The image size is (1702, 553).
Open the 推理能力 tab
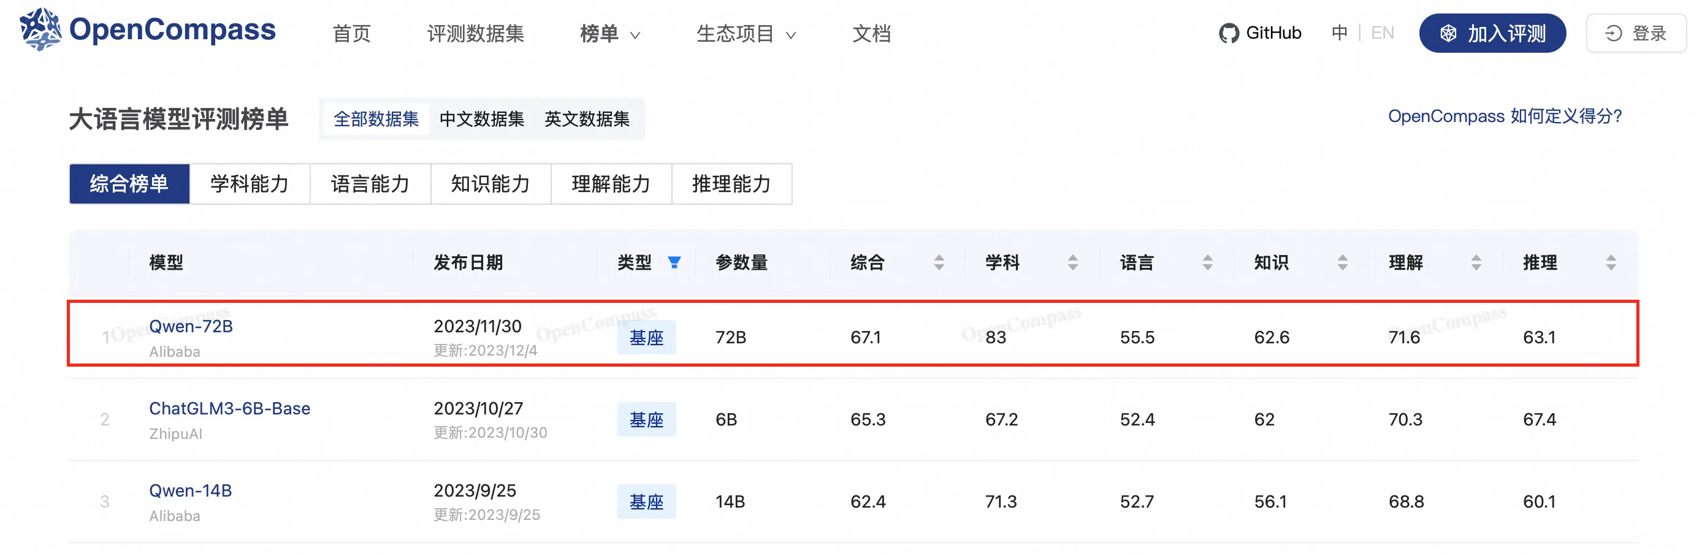[x=731, y=184]
